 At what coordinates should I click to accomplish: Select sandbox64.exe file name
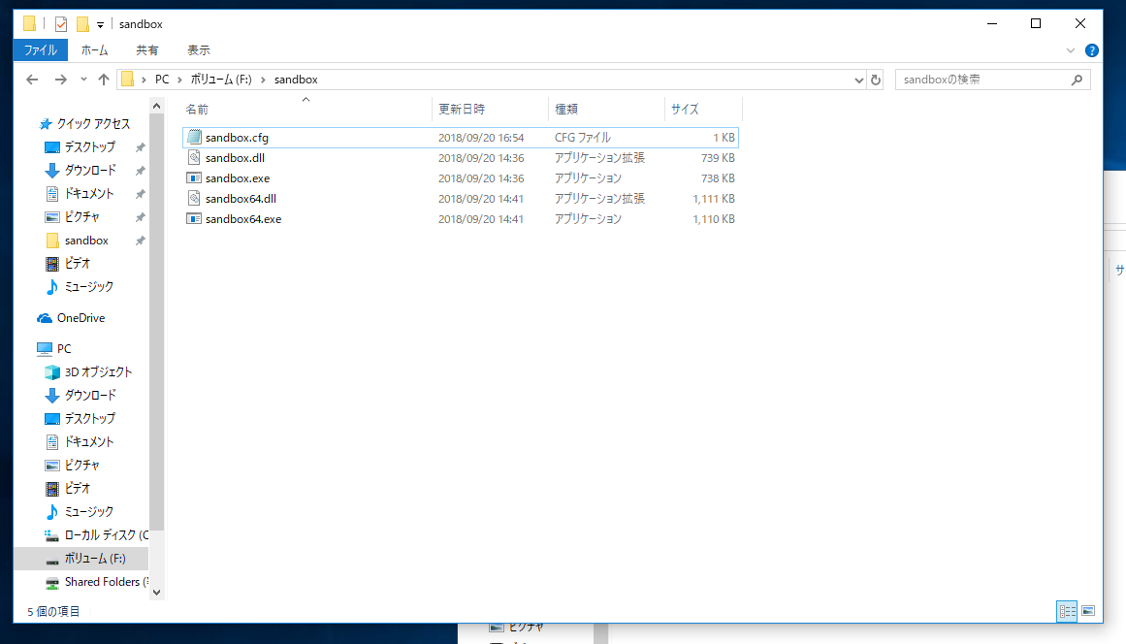click(243, 219)
